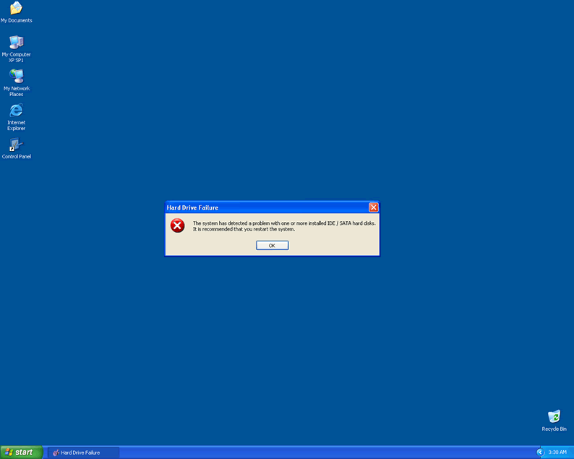This screenshot has width=574, height=459.
Task: Click the hard disk error message text
Action: 283,226
